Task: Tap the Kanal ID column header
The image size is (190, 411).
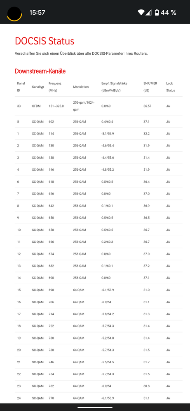Action: (21, 87)
